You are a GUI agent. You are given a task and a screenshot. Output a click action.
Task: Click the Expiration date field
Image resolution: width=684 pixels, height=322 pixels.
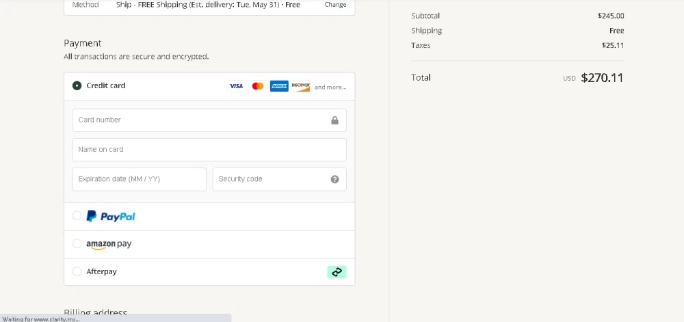pos(139,179)
